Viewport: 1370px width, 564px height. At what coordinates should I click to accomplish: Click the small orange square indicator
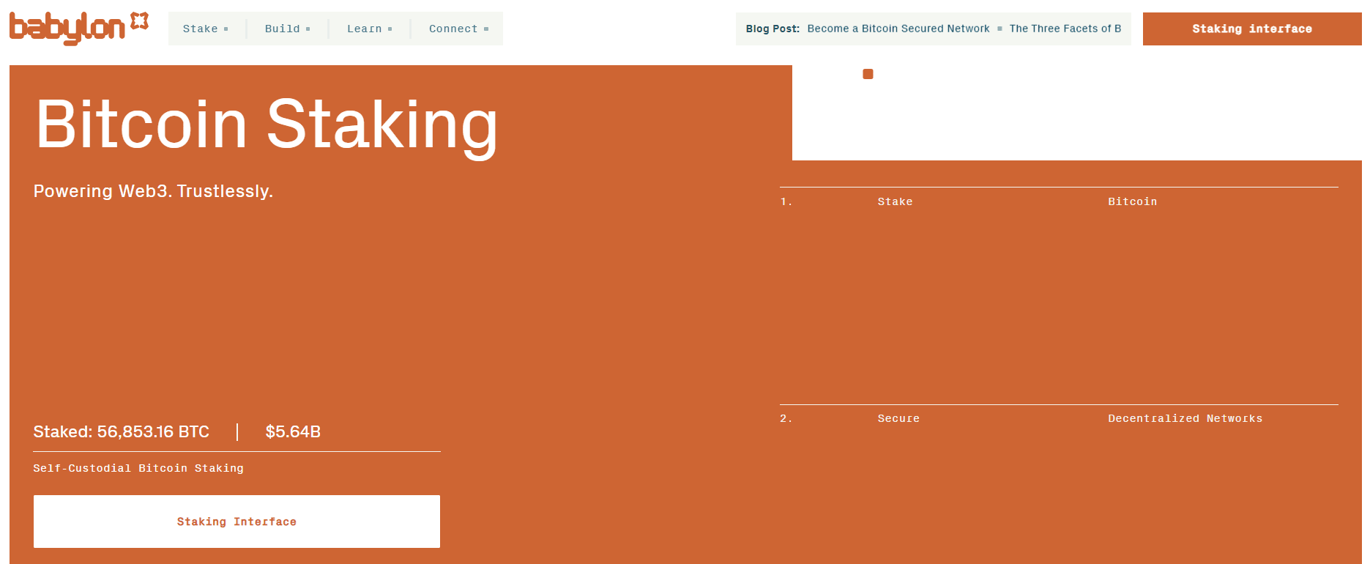coord(868,74)
